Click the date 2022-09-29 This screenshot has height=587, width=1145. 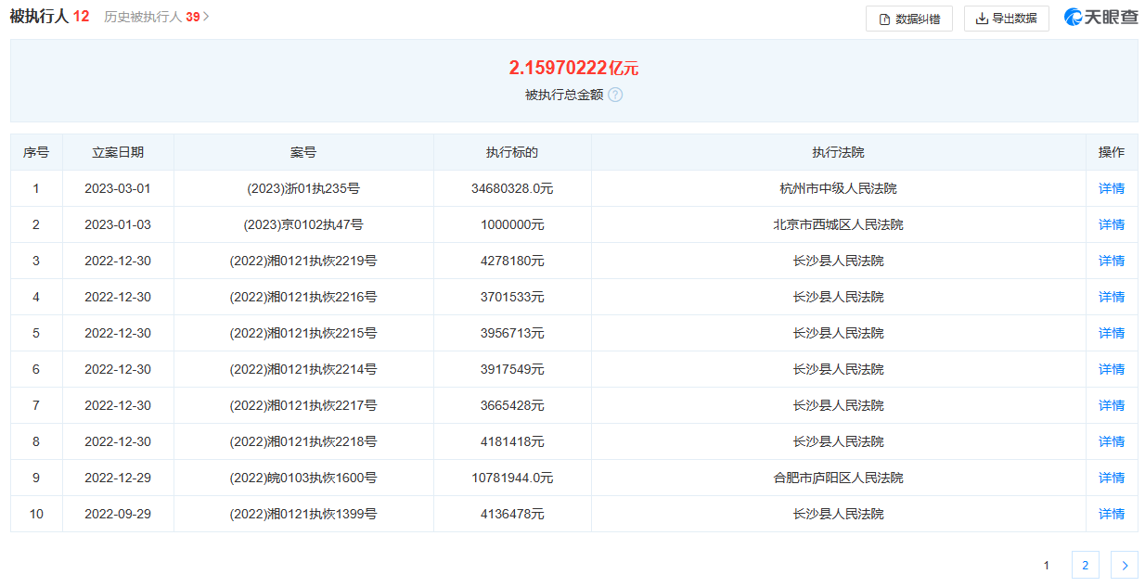pyautogui.click(x=118, y=514)
